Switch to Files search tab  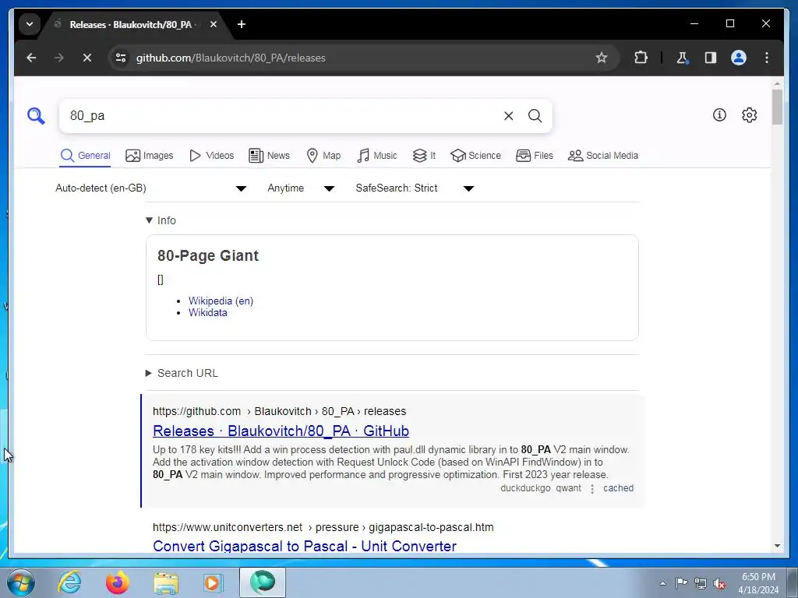(x=535, y=156)
